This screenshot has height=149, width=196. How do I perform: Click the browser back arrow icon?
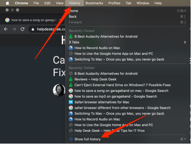click(6, 29)
